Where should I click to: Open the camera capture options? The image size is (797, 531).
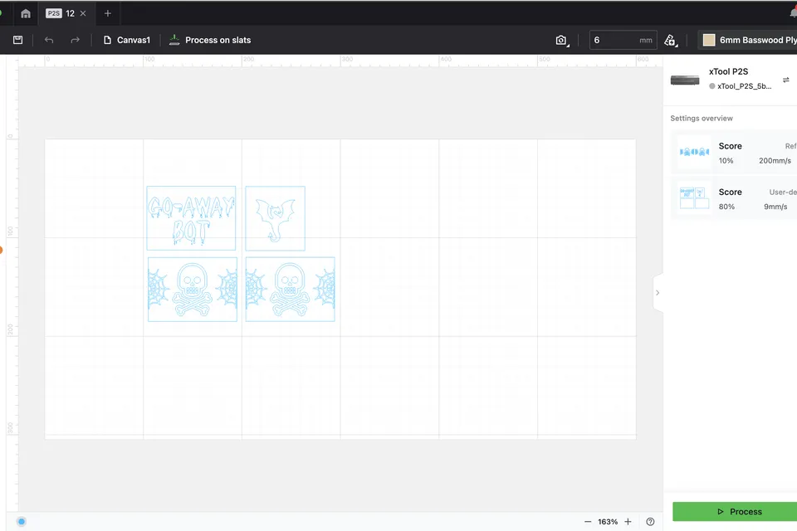click(562, 40)
